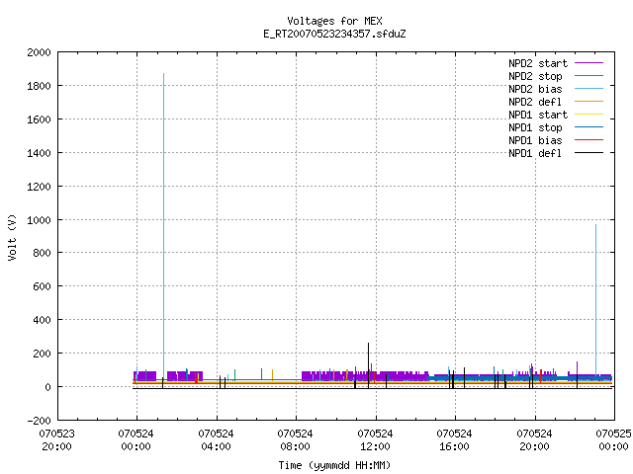Click the "070523 20:00" time axis label
The image size is (633, 474).
click(x=57, y=440)
